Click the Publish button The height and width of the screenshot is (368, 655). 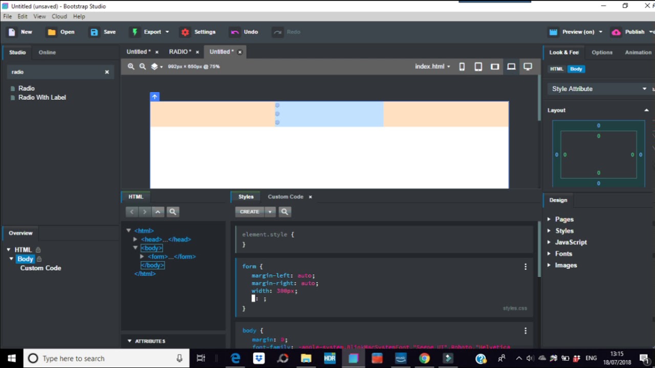pyautogui.click(x=628, y=32)
